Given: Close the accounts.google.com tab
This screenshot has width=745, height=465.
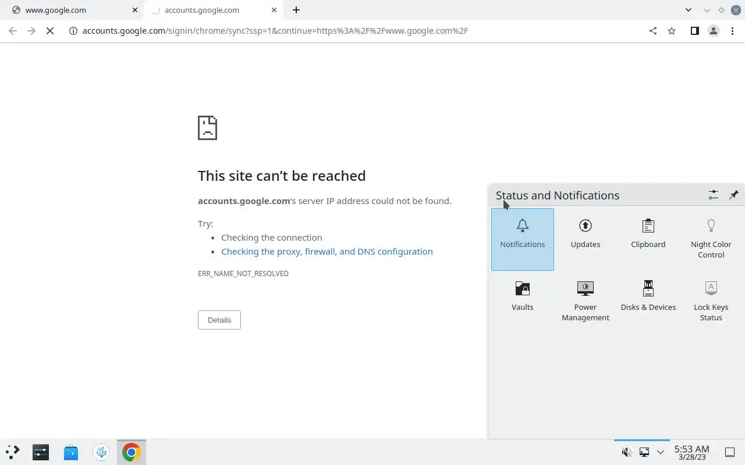Looking at the screenshot, I should click(274, 10).
